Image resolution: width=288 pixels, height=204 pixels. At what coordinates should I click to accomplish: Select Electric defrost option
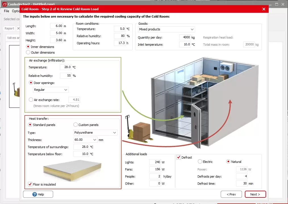(200, 162)
